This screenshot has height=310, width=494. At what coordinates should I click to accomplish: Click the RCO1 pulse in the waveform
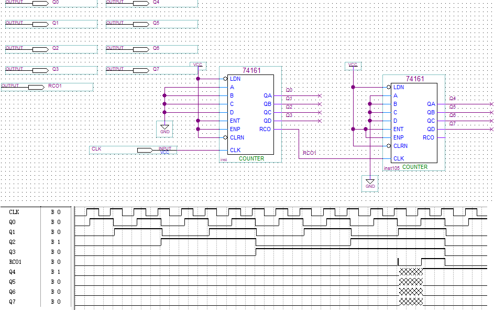(x=433, y=262)
